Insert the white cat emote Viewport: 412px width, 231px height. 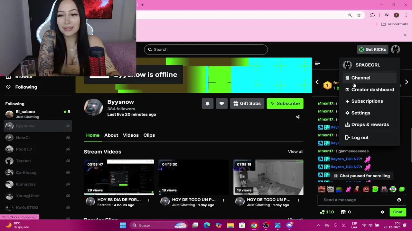(x=330, y=189)
